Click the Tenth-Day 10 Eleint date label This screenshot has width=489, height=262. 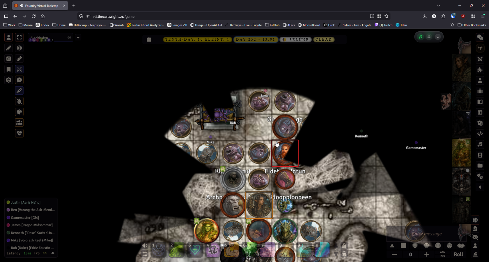pyautogui.click(x=197, y=39)
